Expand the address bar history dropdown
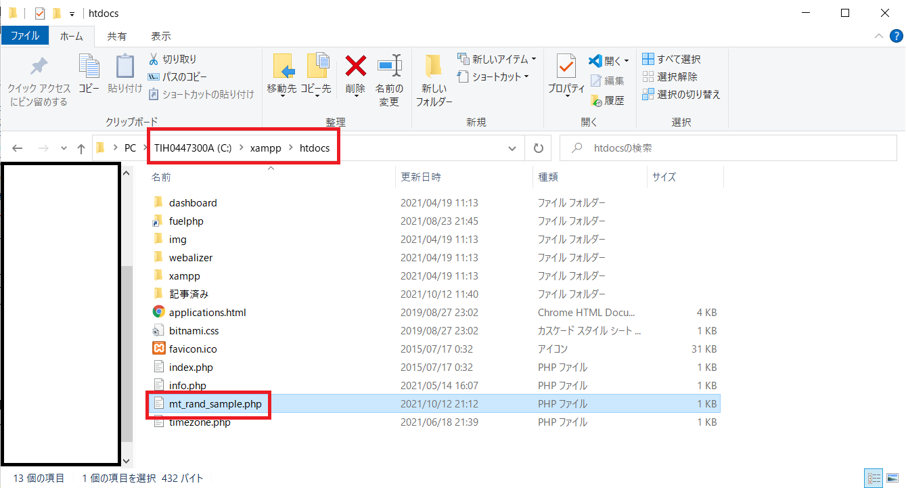This screenshot has width=906, height=488. point(514,148)
